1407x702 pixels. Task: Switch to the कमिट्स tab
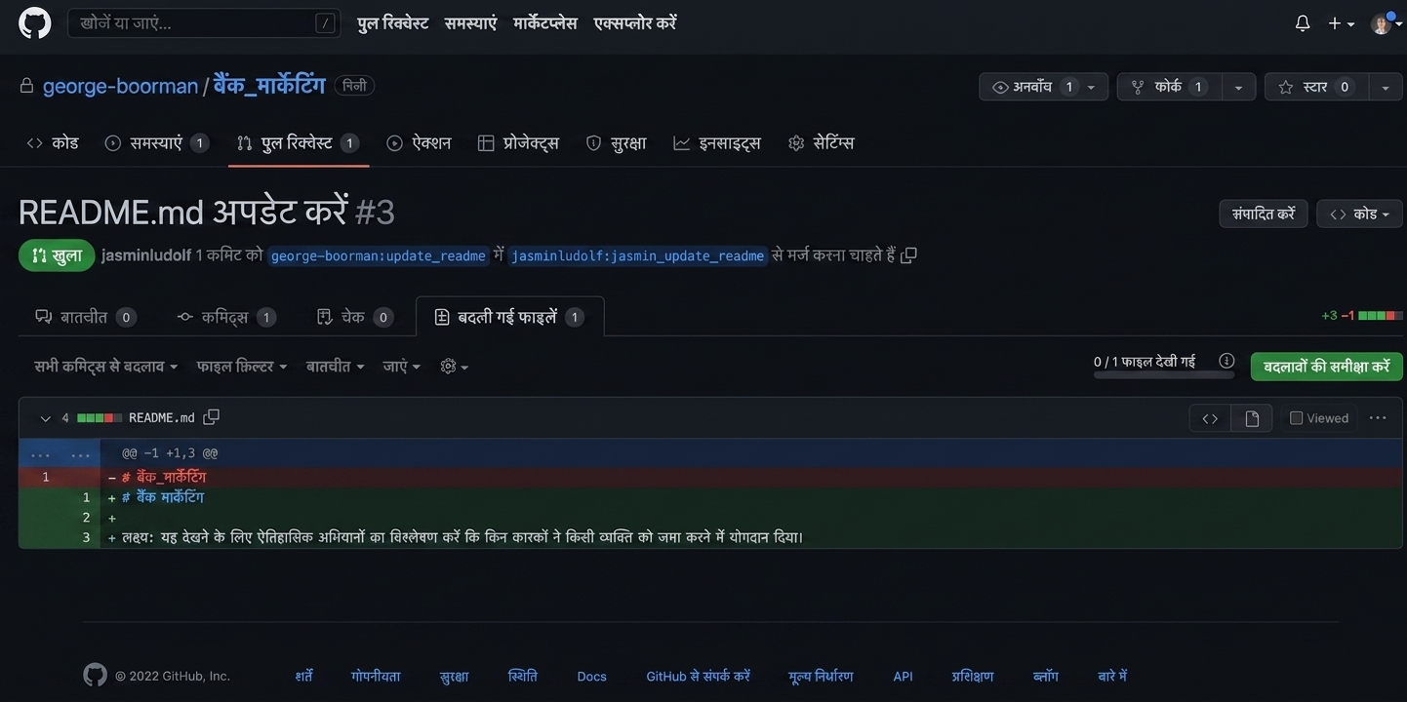pyautogui.click(x=226, y=317)
